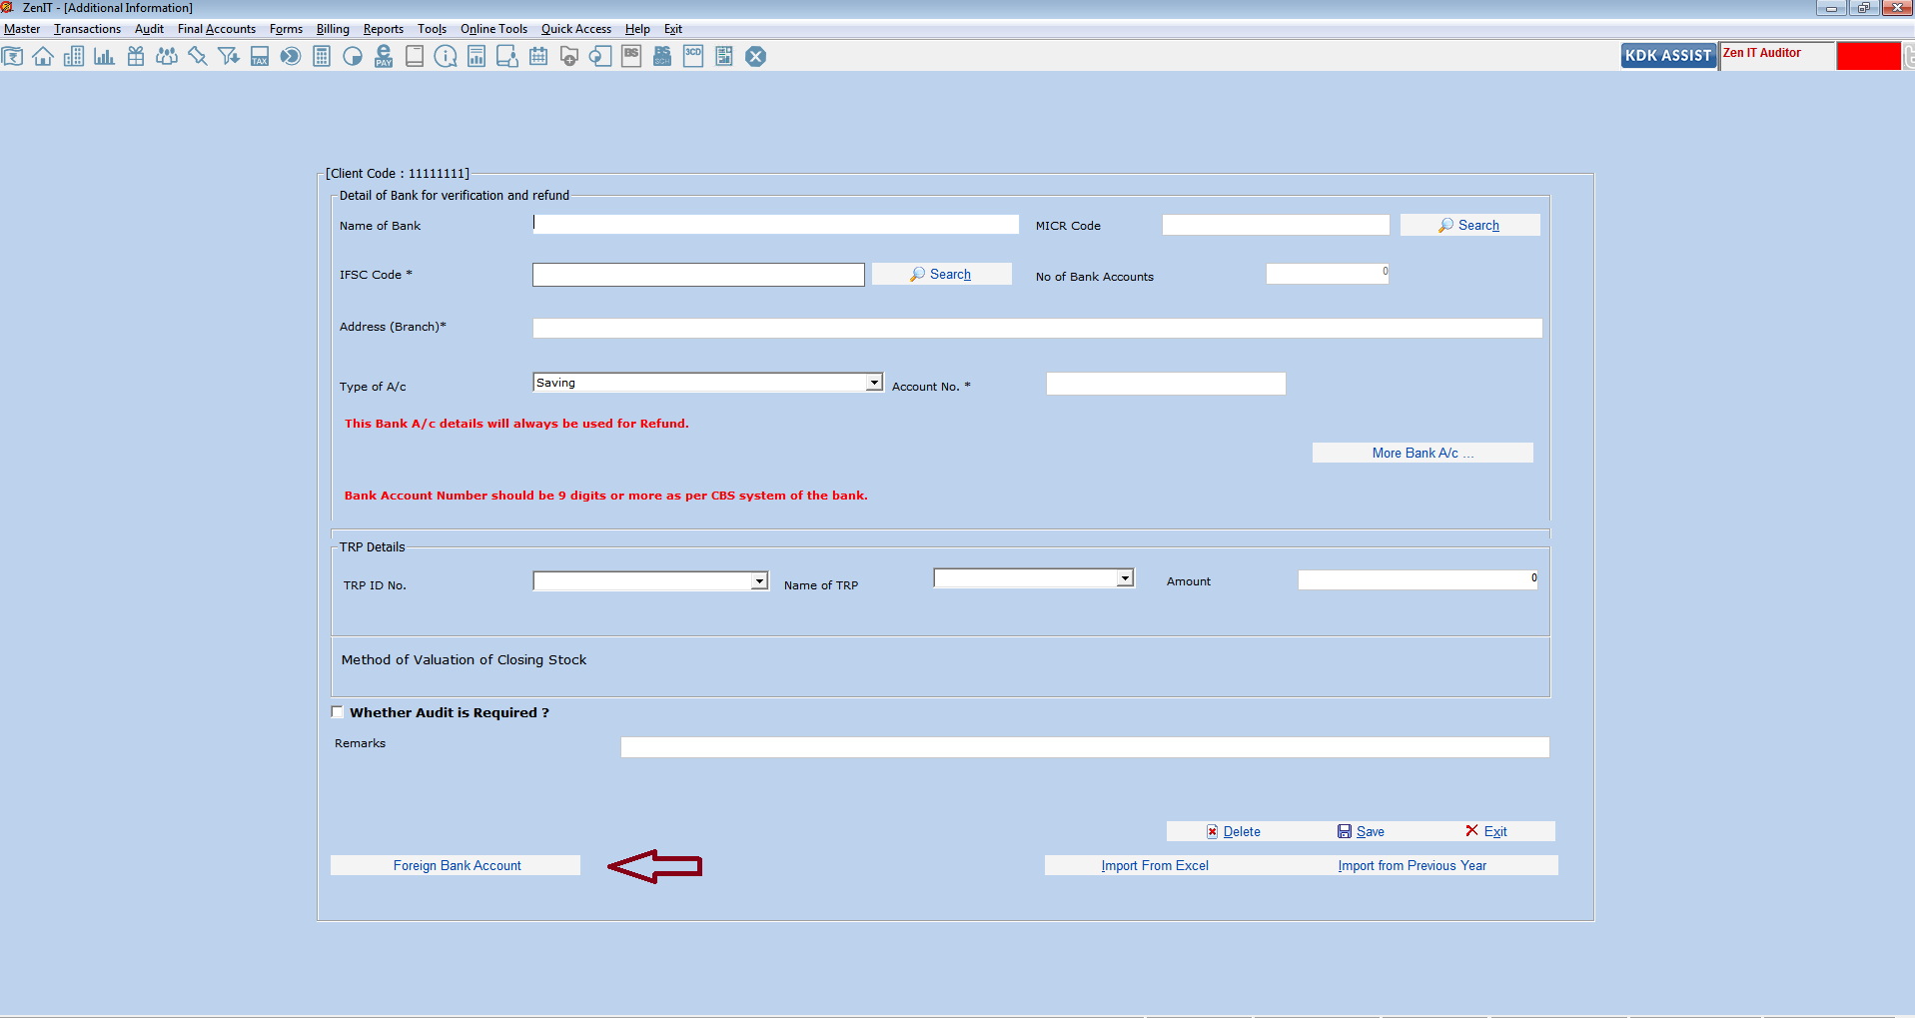
Task: Click the Save button
Action: [x=1361, y=831]
